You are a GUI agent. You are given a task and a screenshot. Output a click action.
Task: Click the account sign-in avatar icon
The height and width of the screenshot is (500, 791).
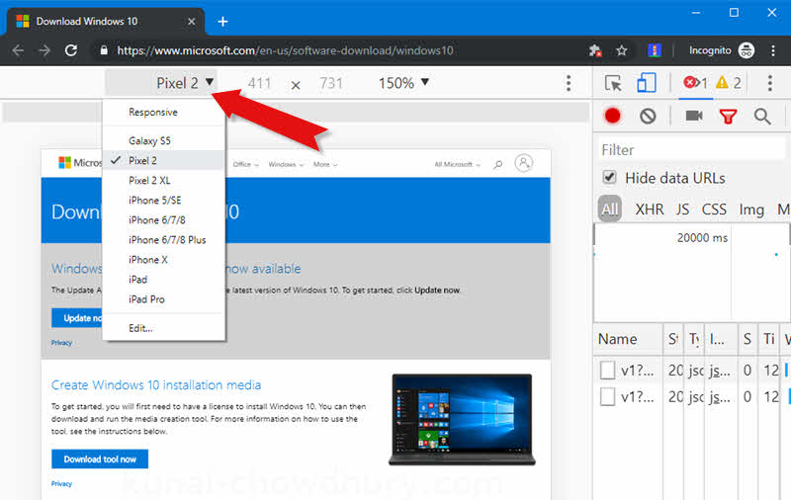click(524, 163)
